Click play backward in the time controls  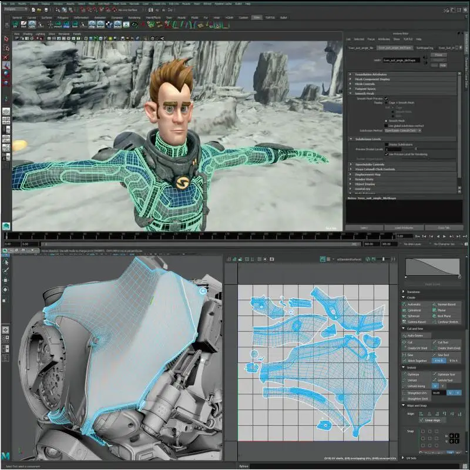pos(438,236)
